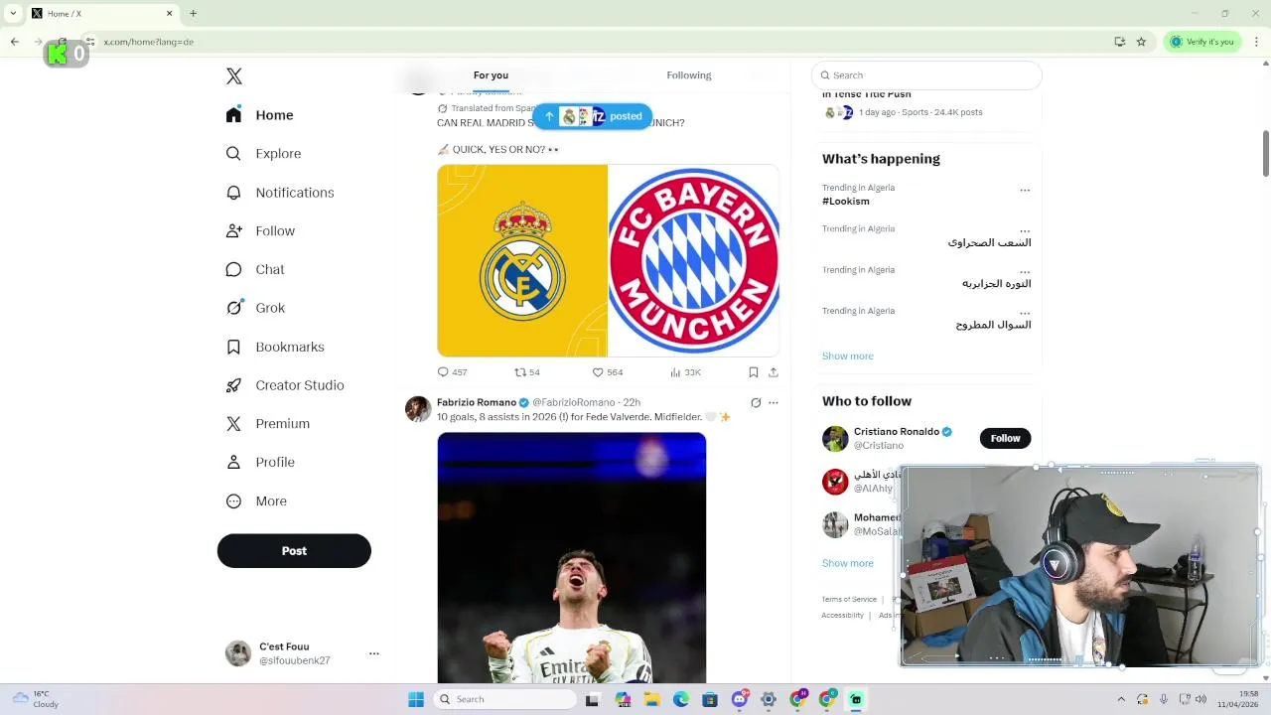Viewport: 1271px width, 715px height.
Task: Focus the X search field
Action: point(926,75)
